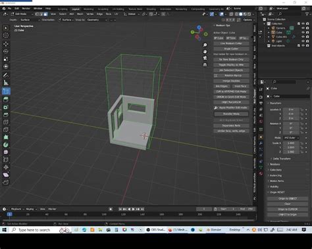Viewport: 312px width, 249px height.
Task: Select the Smooth tool
Action: point(6,152)
